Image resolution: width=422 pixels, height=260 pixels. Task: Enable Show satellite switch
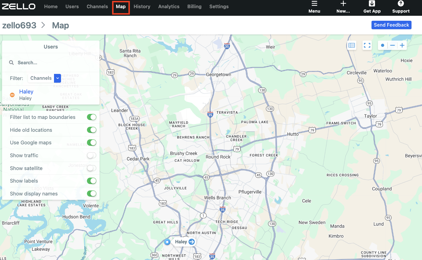92,168
